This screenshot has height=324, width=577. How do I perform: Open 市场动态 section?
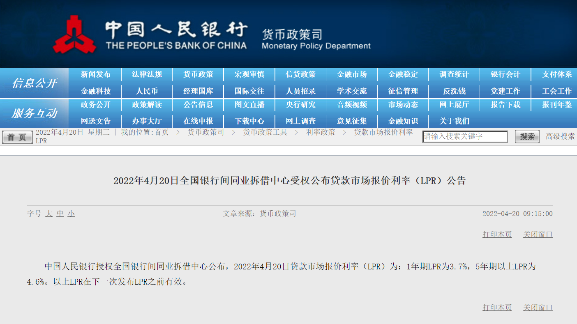(x=403, y=105)
